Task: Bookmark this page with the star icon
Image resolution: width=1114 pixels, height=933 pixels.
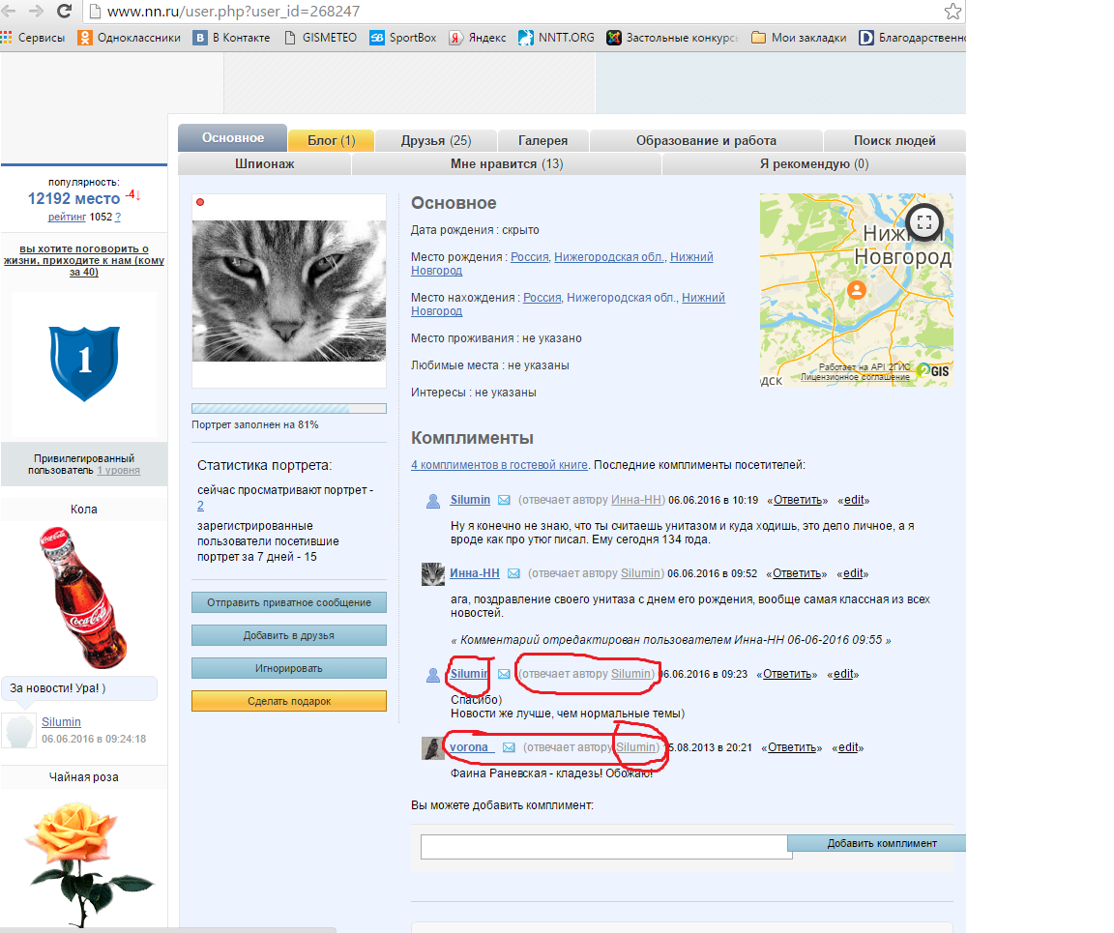Action: click(x=953, y=11)
